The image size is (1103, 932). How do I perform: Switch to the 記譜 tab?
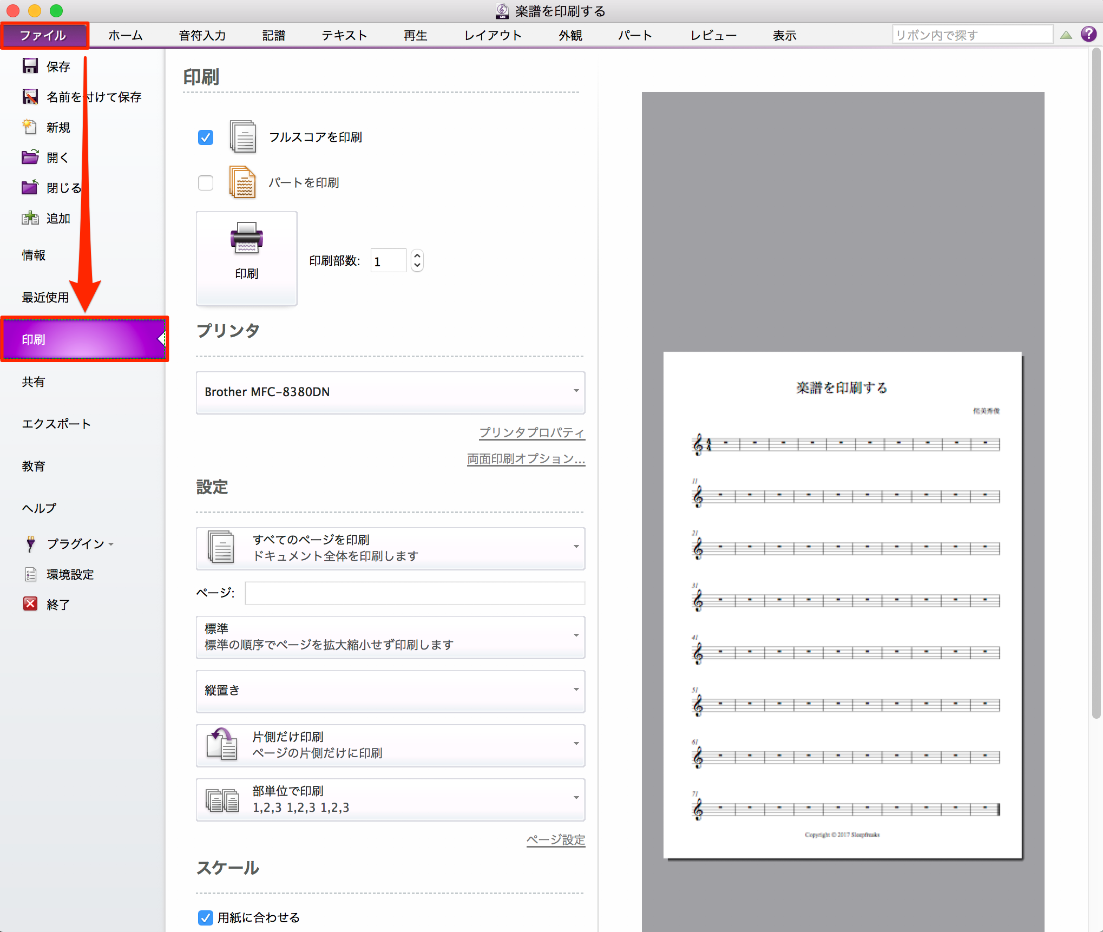tap(274, 35)
